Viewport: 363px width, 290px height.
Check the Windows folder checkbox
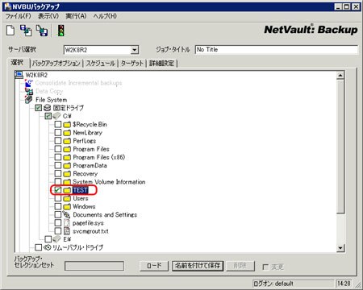tap(58, 206)
